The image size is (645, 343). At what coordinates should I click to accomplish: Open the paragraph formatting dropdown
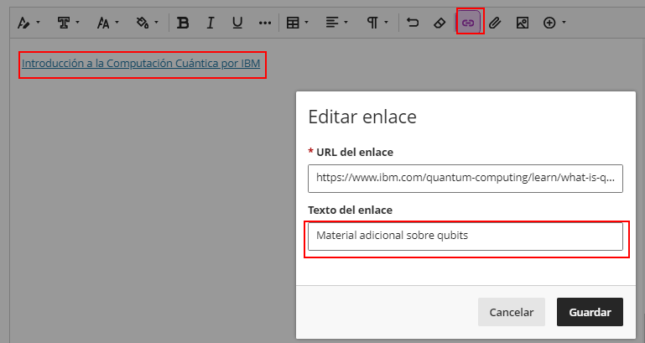point(377,23)
